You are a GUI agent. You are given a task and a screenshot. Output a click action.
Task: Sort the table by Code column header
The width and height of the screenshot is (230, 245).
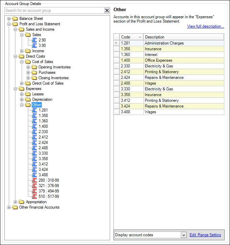[x=131, y=37]
